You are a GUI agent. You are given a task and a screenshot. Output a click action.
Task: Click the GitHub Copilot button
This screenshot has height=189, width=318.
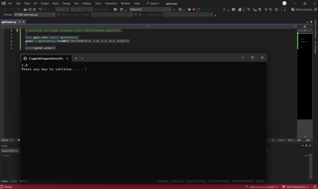pyautogui.click(x=302, y=9)
